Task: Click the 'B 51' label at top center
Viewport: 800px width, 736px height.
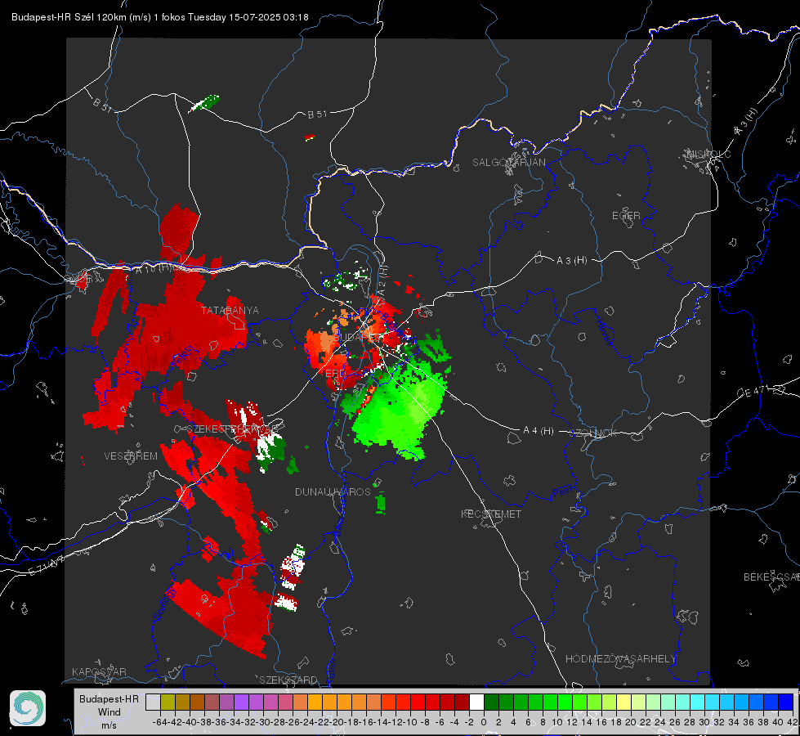Action: pyautogui.click(x=317, y=114)
